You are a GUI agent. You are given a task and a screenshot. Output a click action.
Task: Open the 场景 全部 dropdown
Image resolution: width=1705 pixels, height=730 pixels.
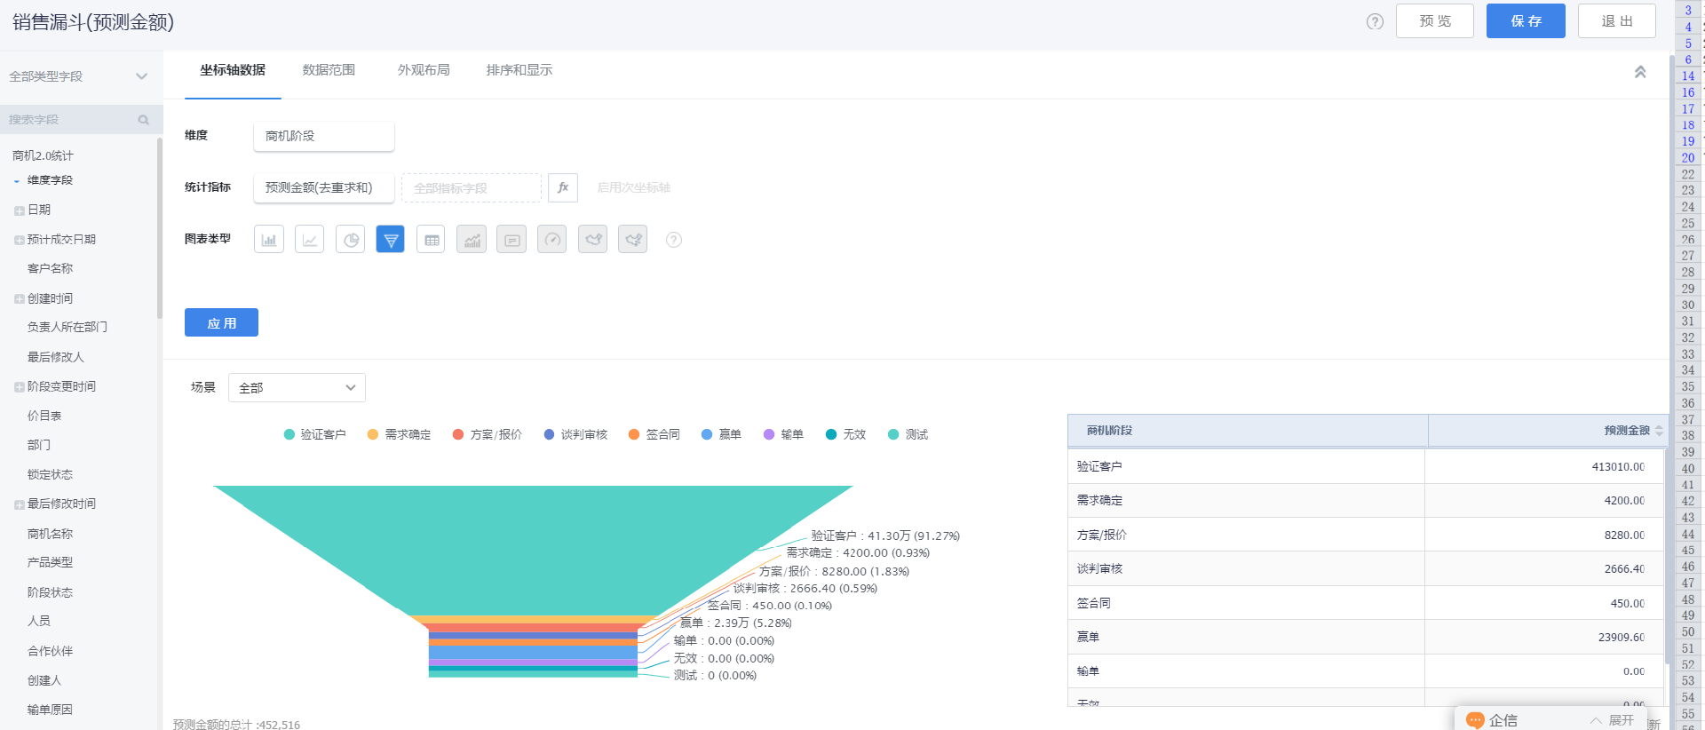point(297,387)
